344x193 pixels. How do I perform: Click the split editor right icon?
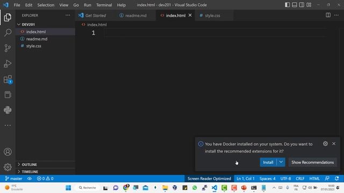pyautogui.click(x=328, y=15)
